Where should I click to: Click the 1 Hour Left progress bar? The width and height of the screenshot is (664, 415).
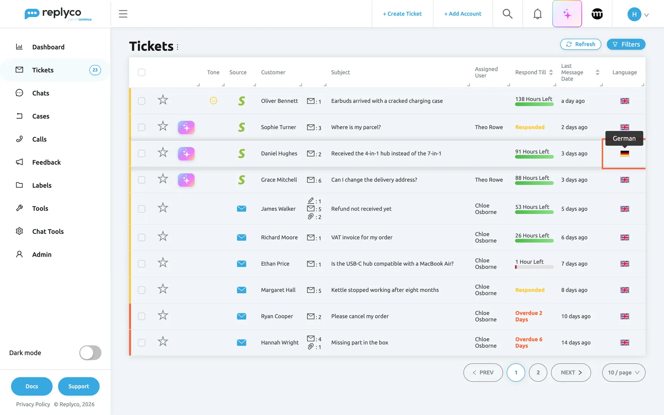(534, 267)
